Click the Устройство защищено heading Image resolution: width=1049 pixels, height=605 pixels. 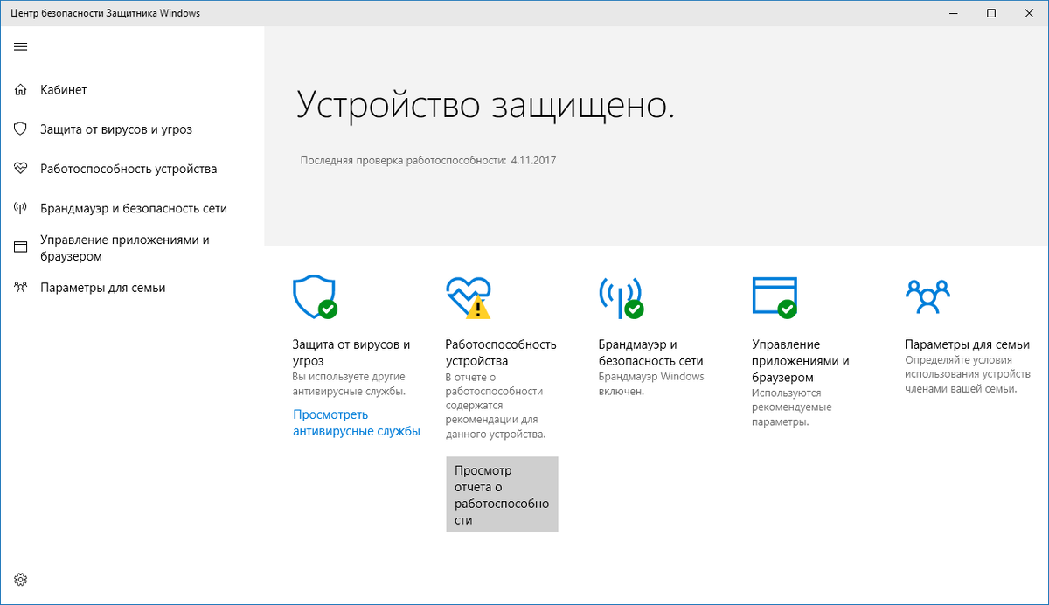(x=486, y=105)
